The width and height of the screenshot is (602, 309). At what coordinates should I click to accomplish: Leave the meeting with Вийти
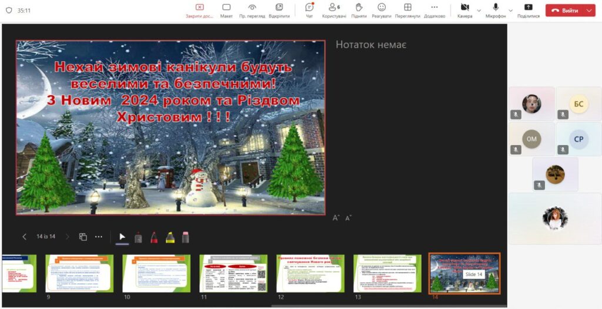click(x=564, y=11)
